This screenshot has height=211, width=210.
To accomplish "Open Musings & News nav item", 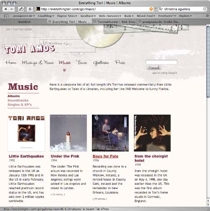I will [37, 63].
